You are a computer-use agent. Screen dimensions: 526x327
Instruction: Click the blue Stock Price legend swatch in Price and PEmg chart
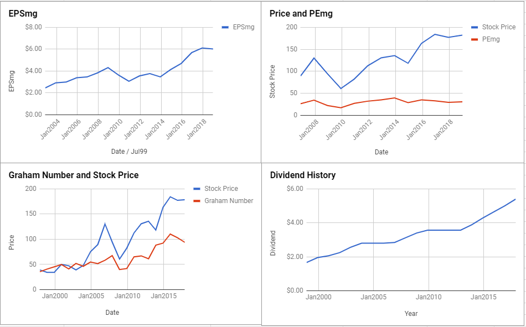475,27
